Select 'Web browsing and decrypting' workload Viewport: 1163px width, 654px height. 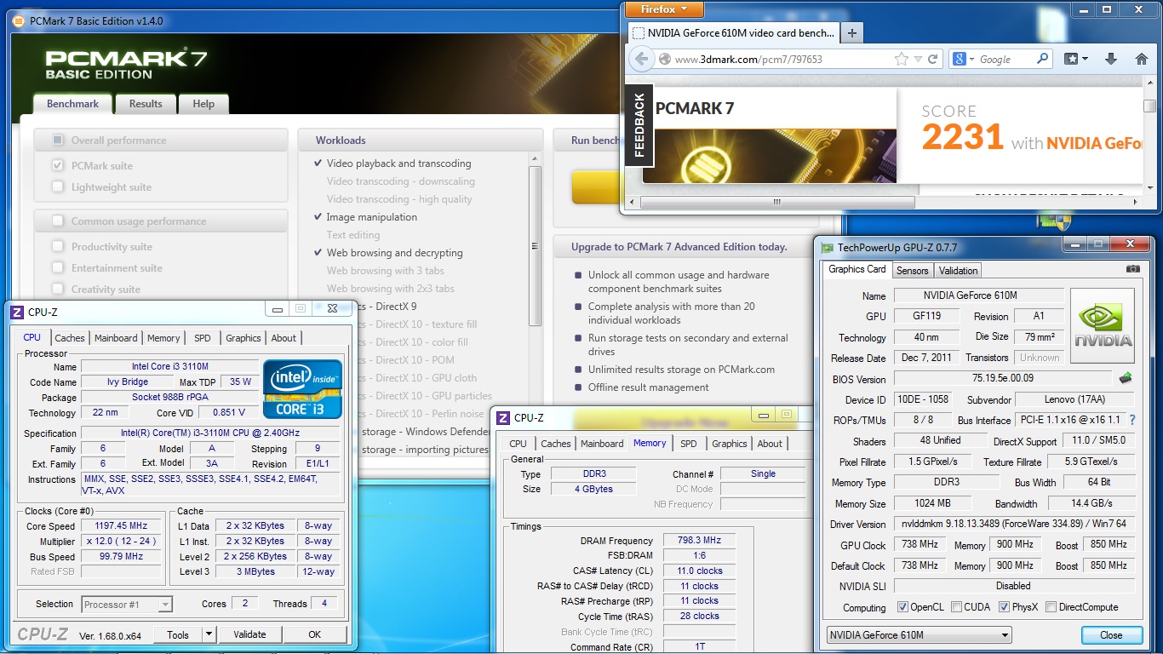tap(394, 253)
